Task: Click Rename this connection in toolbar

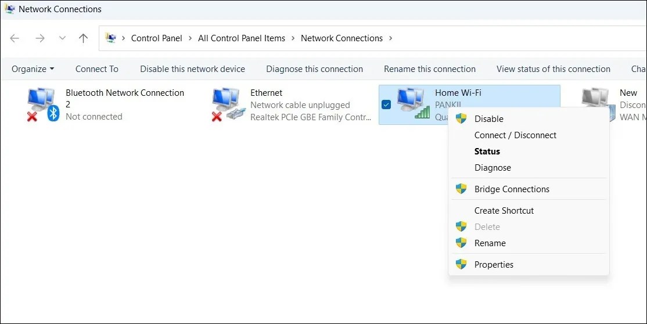Action: [429, 69]
